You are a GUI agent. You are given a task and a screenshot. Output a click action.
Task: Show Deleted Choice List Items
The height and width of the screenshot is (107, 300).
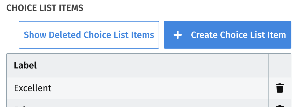pyautogui.click(x=89, y=35)
